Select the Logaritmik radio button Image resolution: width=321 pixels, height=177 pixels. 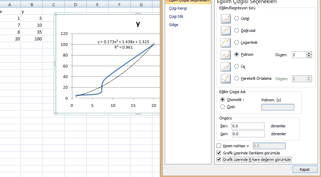[x=236, y=42]
